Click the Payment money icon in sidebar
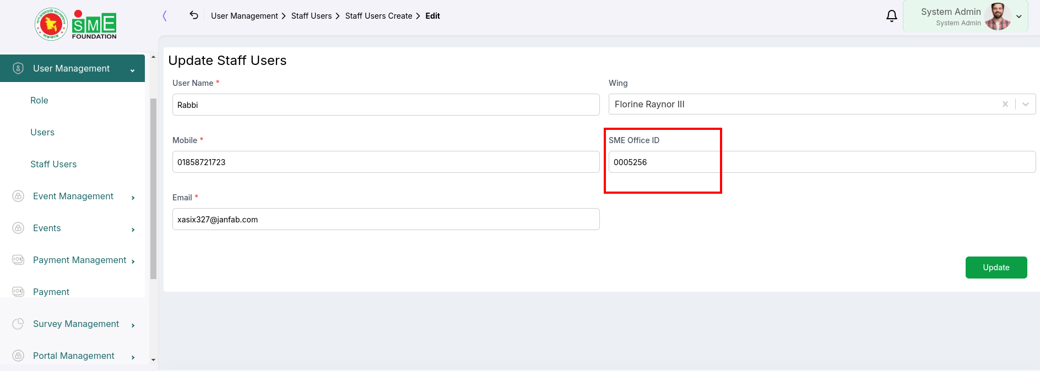 (x=18, y=292)
